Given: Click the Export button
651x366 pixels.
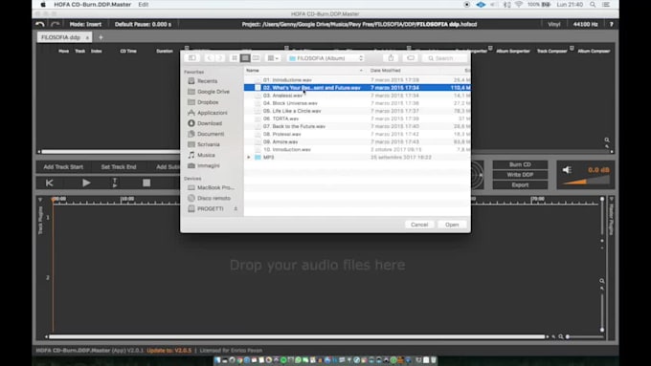Looking at the screenshot, I should point(520,184).
